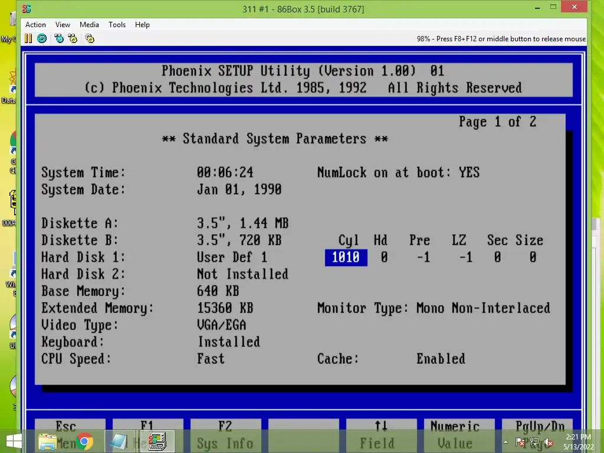
Task: Click the Pre value -1
Action: [x=424, y=257]
